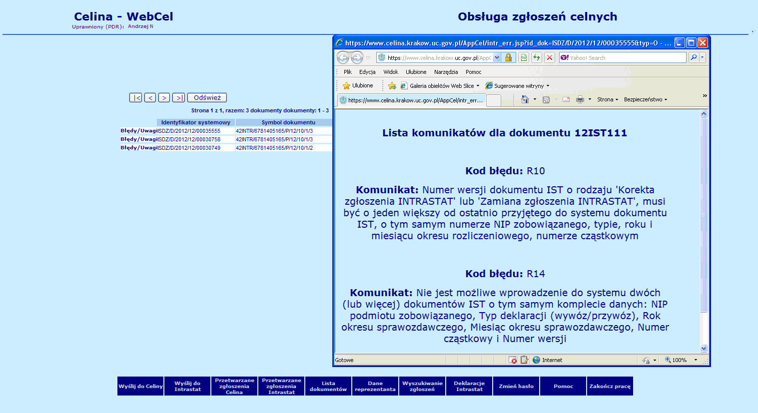Open the Strona dropdown menu
758x413 pixels.
pyautogui.click(x=608, y=99)
